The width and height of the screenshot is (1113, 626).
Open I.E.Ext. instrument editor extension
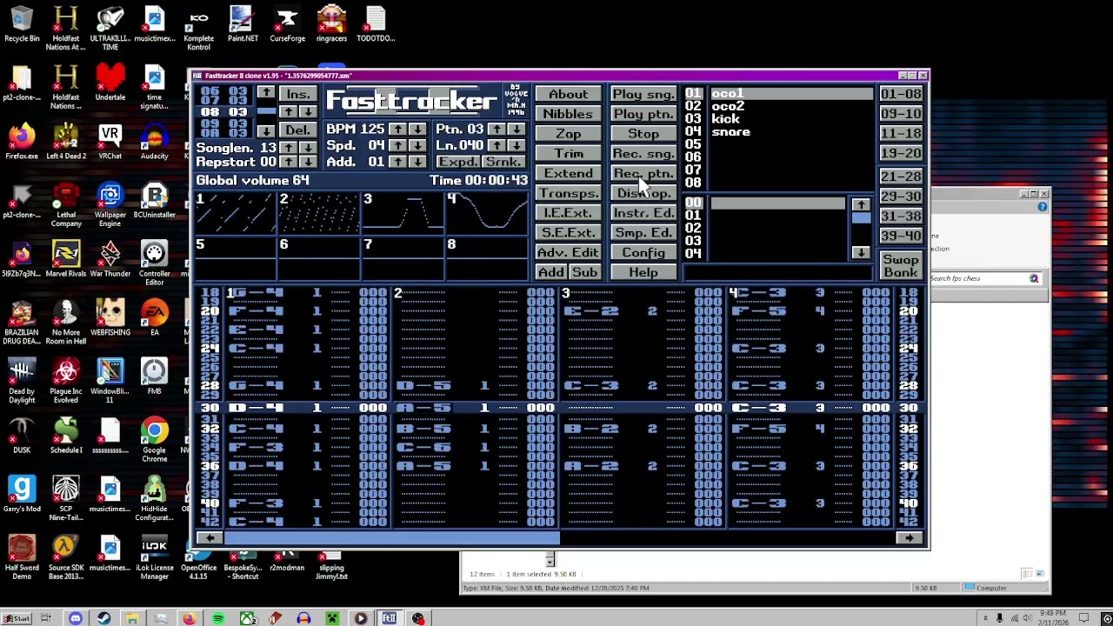(568, 213)
